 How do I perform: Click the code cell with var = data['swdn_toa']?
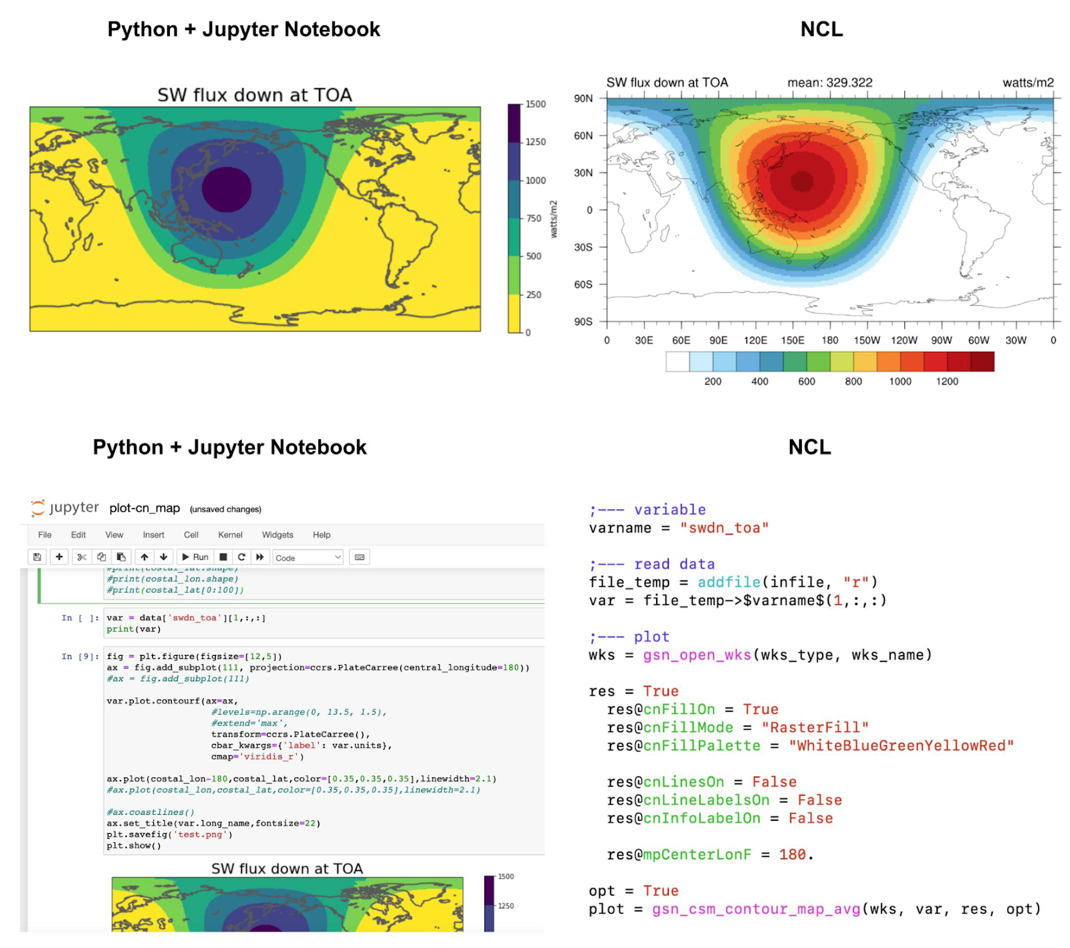click(324, 624)
